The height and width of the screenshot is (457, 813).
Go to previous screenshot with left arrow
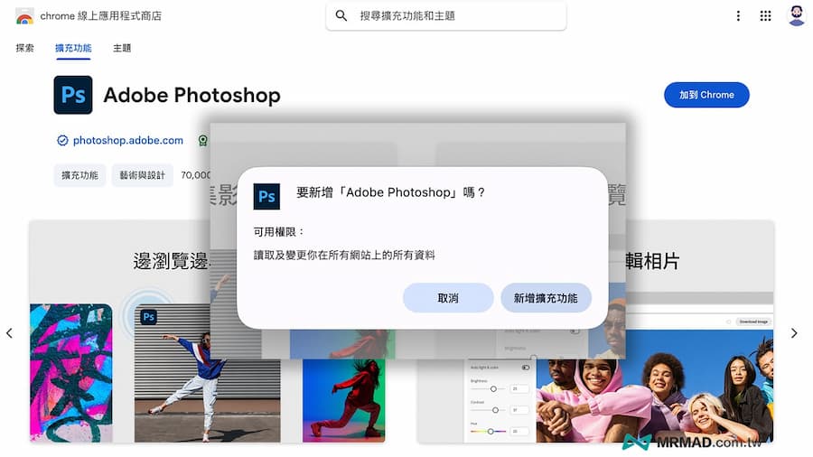(9, 333)
